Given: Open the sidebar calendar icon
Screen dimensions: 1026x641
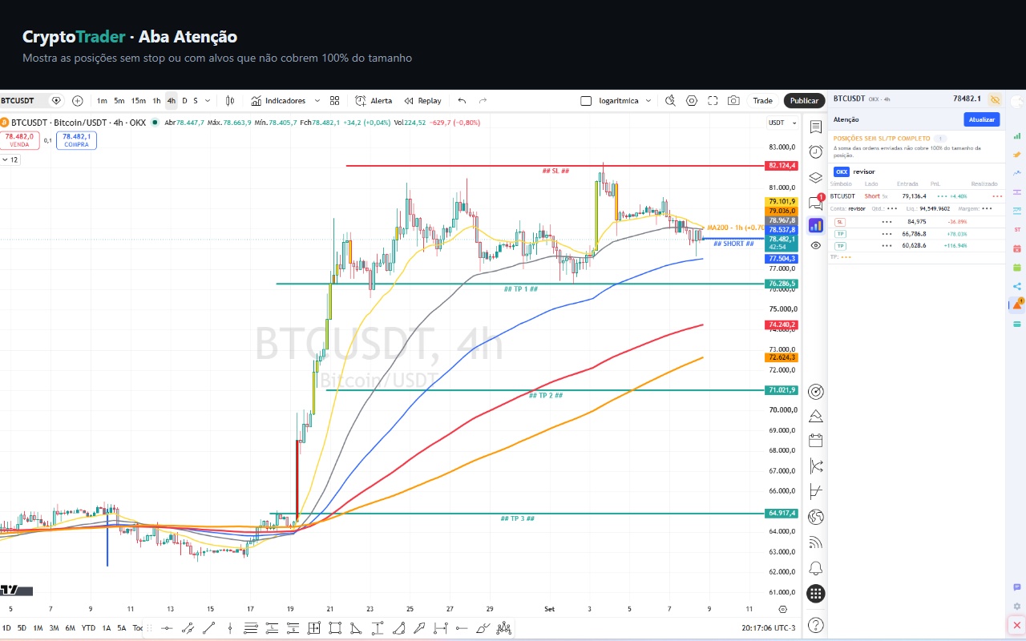Looking at the screenshot, I should [x=816, y=440].
